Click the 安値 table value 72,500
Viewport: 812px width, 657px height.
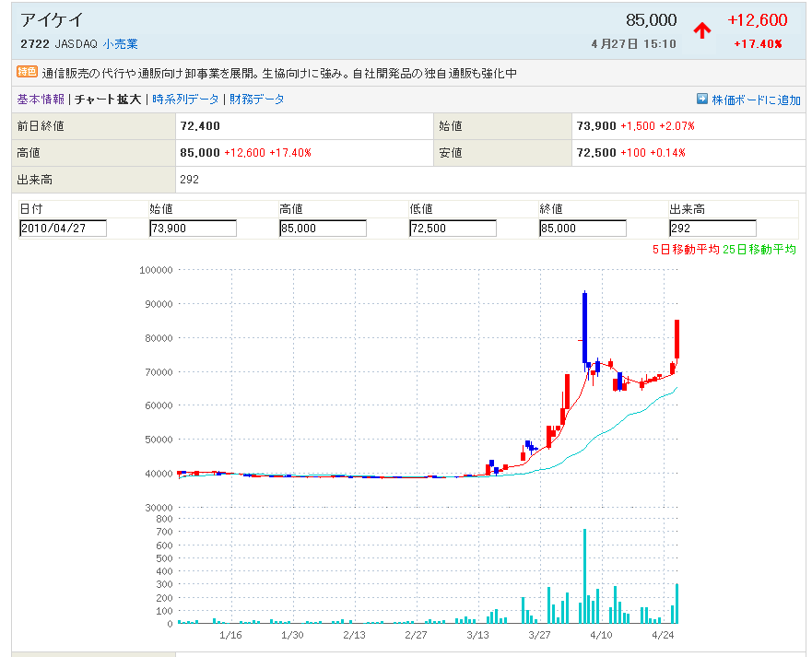click(596, 153)
